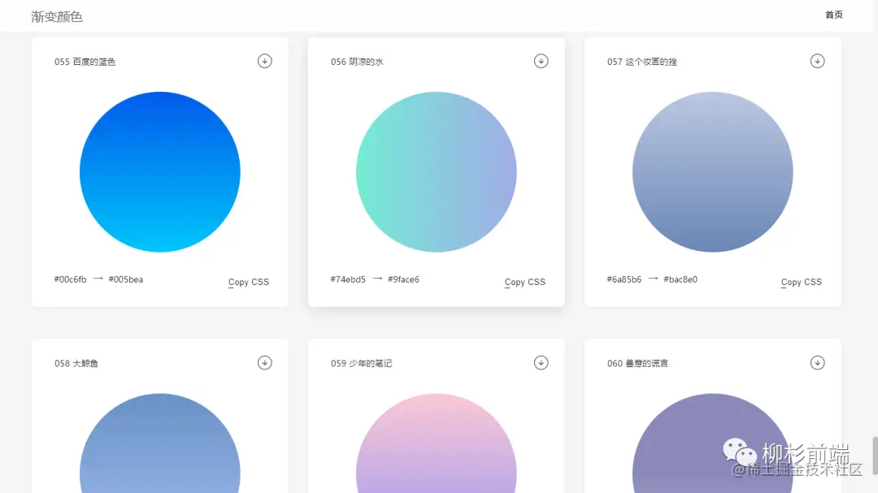878x493 pixels.
Task: Click the card title starting with 055
Action: (x=85, y=62)
